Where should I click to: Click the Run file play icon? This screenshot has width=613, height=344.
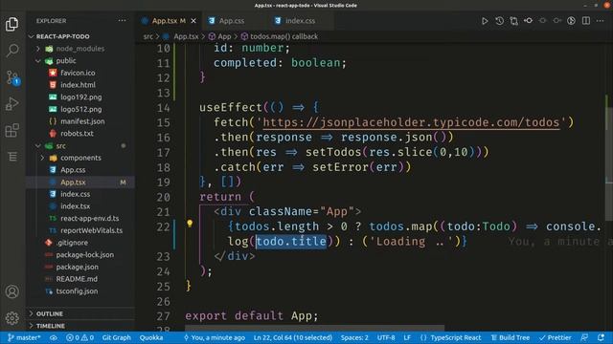(485, 21)
